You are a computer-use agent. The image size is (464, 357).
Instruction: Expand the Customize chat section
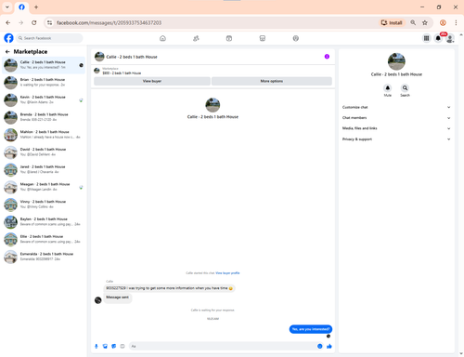pos(396,107)
